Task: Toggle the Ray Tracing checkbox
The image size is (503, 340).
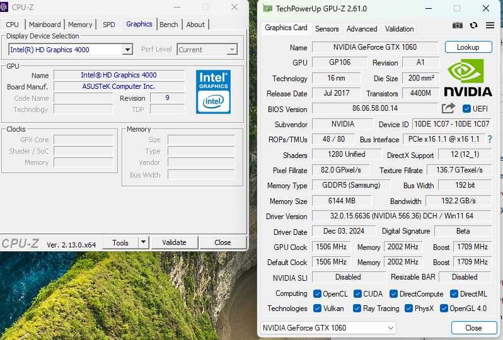Action: point(357,309)
